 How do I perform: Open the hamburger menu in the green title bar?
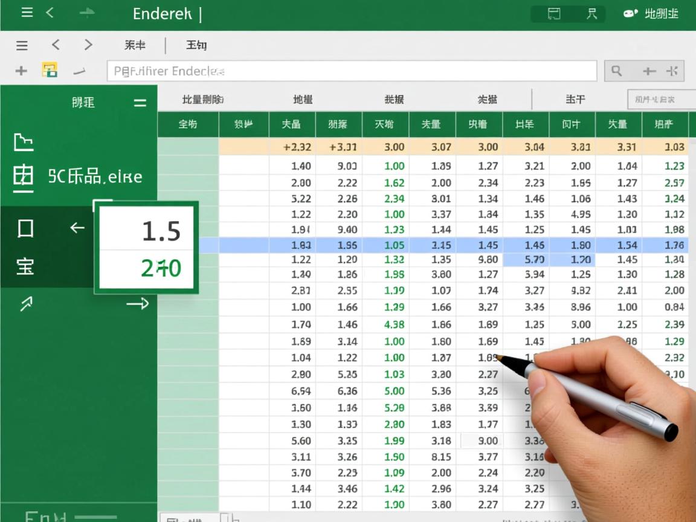[26, 13]
